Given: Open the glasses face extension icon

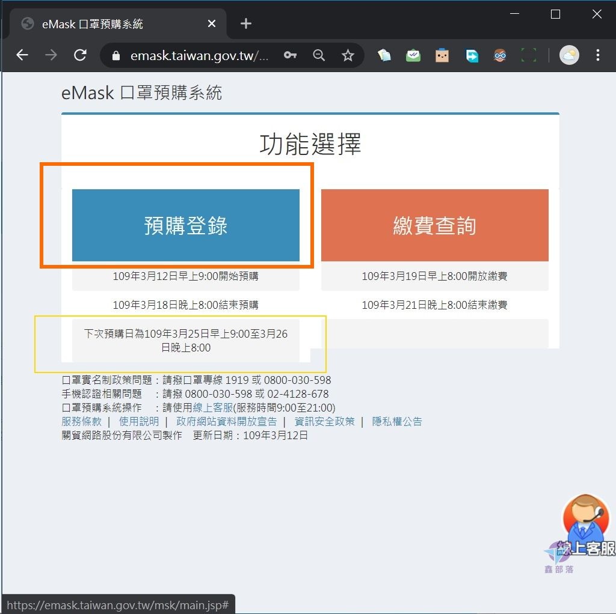Looking at the screenshot, I should pyautogui.click(x=500, y=55).
